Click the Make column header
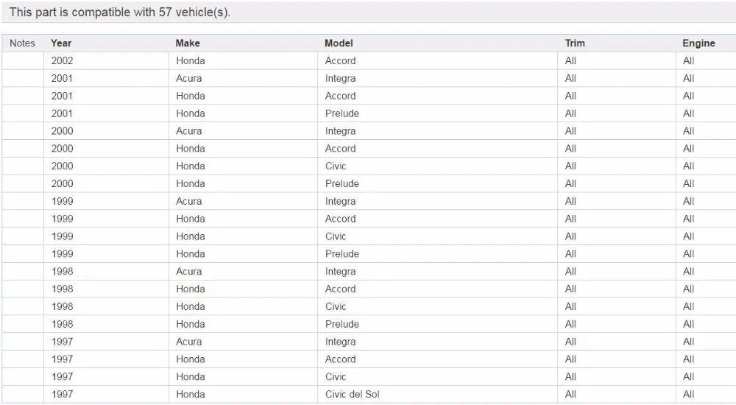 (188, 43)
